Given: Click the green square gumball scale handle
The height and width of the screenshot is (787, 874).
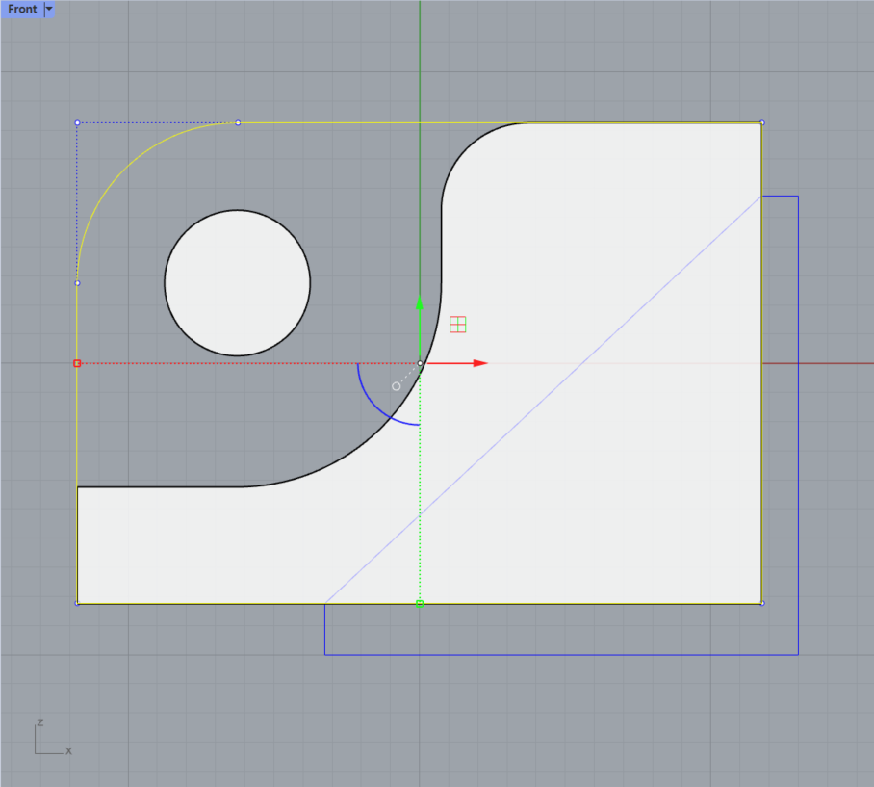Looking at the screenshot, I should (x=420, y=604).
